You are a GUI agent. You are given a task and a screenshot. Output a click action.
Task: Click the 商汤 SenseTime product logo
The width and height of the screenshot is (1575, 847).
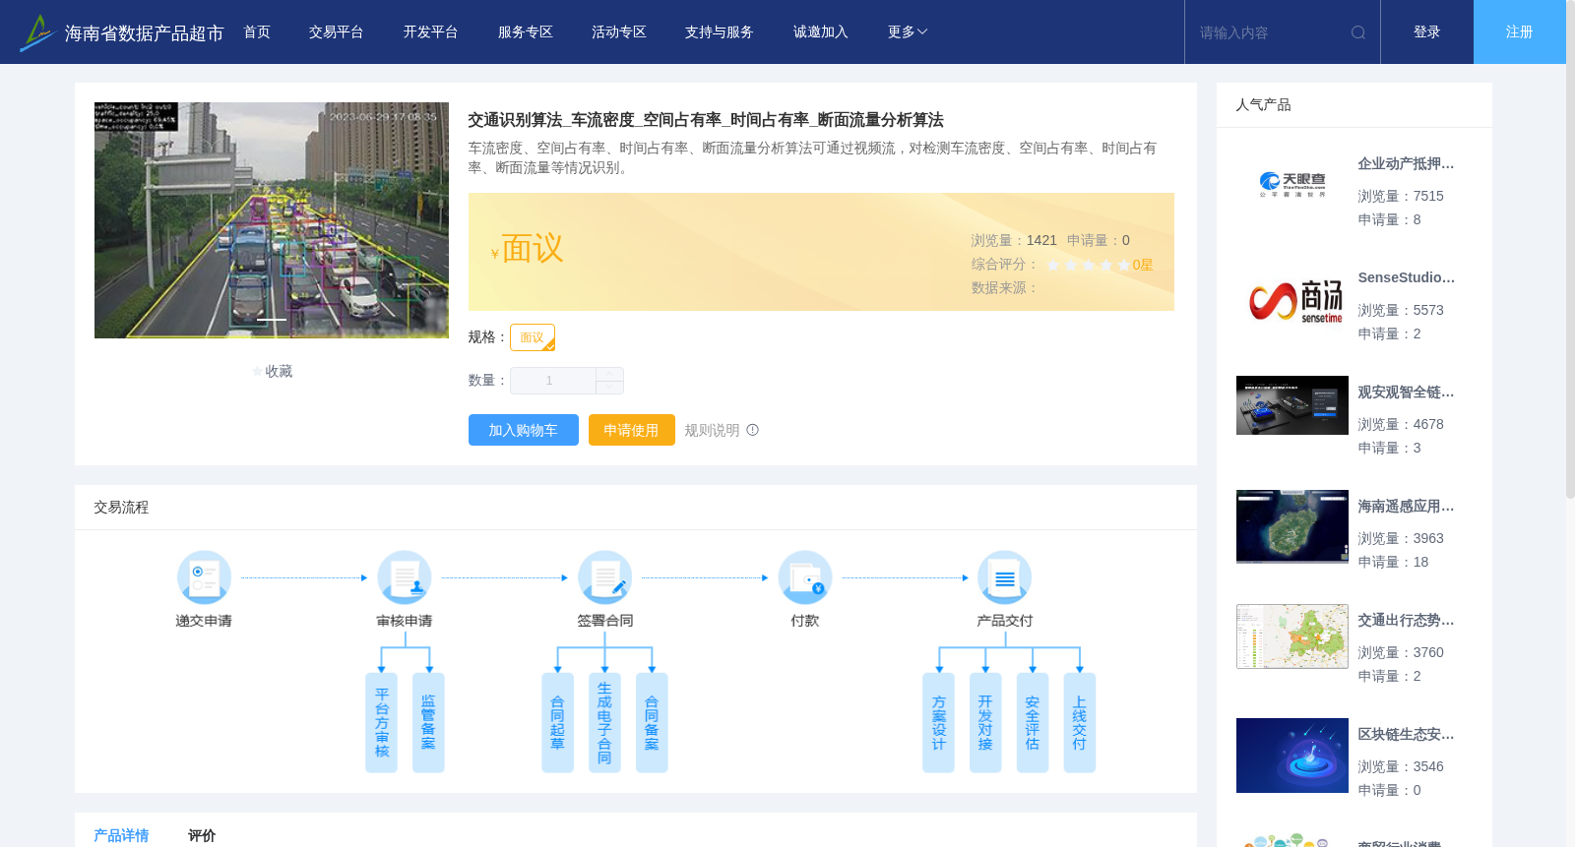(x=1295, y=300)
